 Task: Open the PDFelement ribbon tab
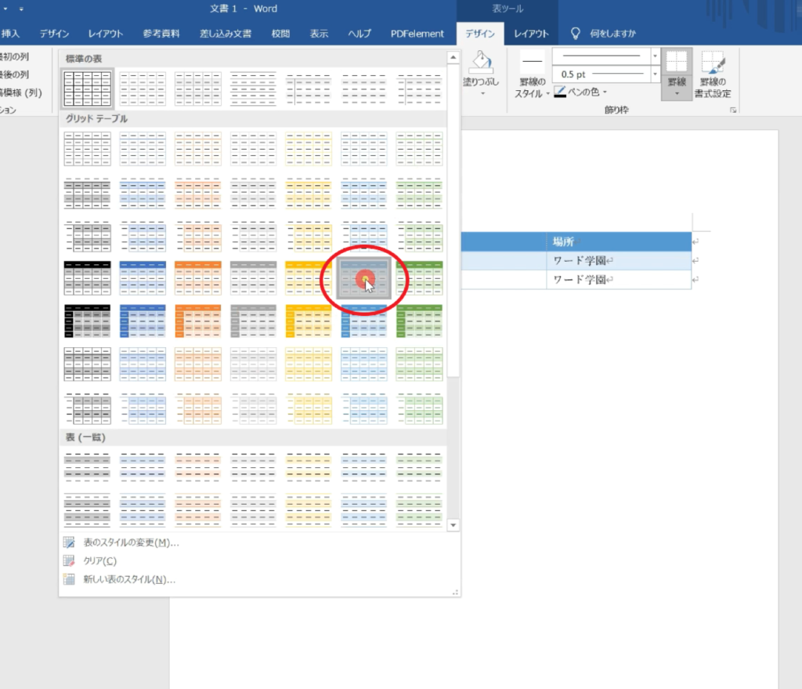[x=417, y=34]
